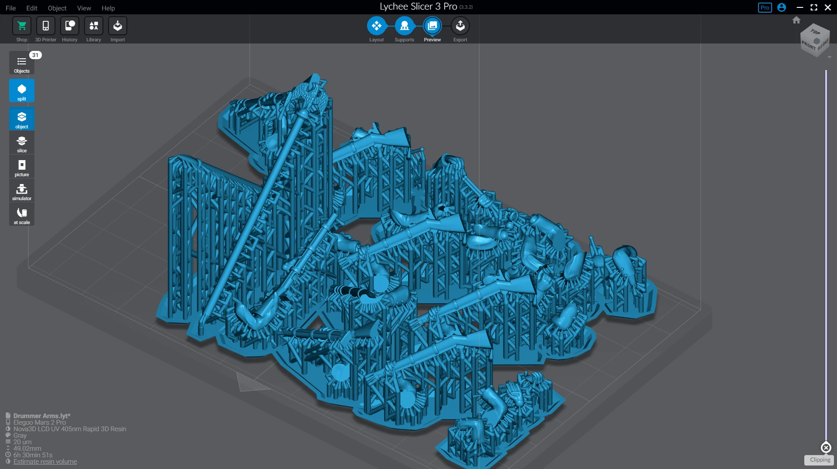Click the Nova3D Rapid 3D Resin label
The image size is (837, 469).
tap(70, 429)
